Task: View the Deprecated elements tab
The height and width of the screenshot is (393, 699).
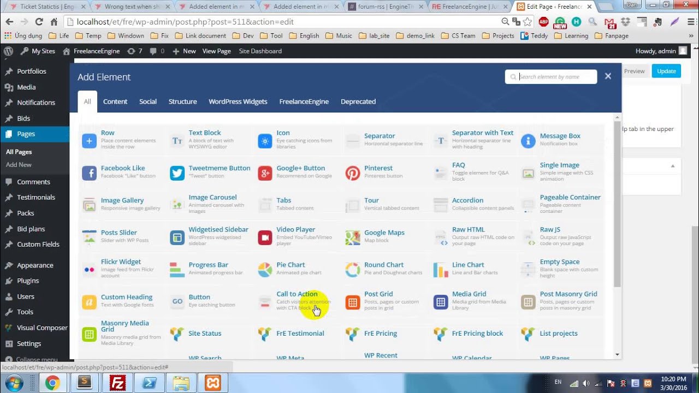Action: 358,102
